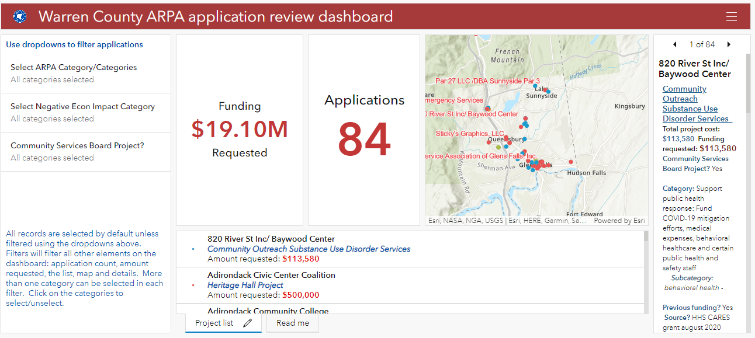The image size is (755, 338).
Task: Switch to the Read me tab
Action: (x=293, y=323)
